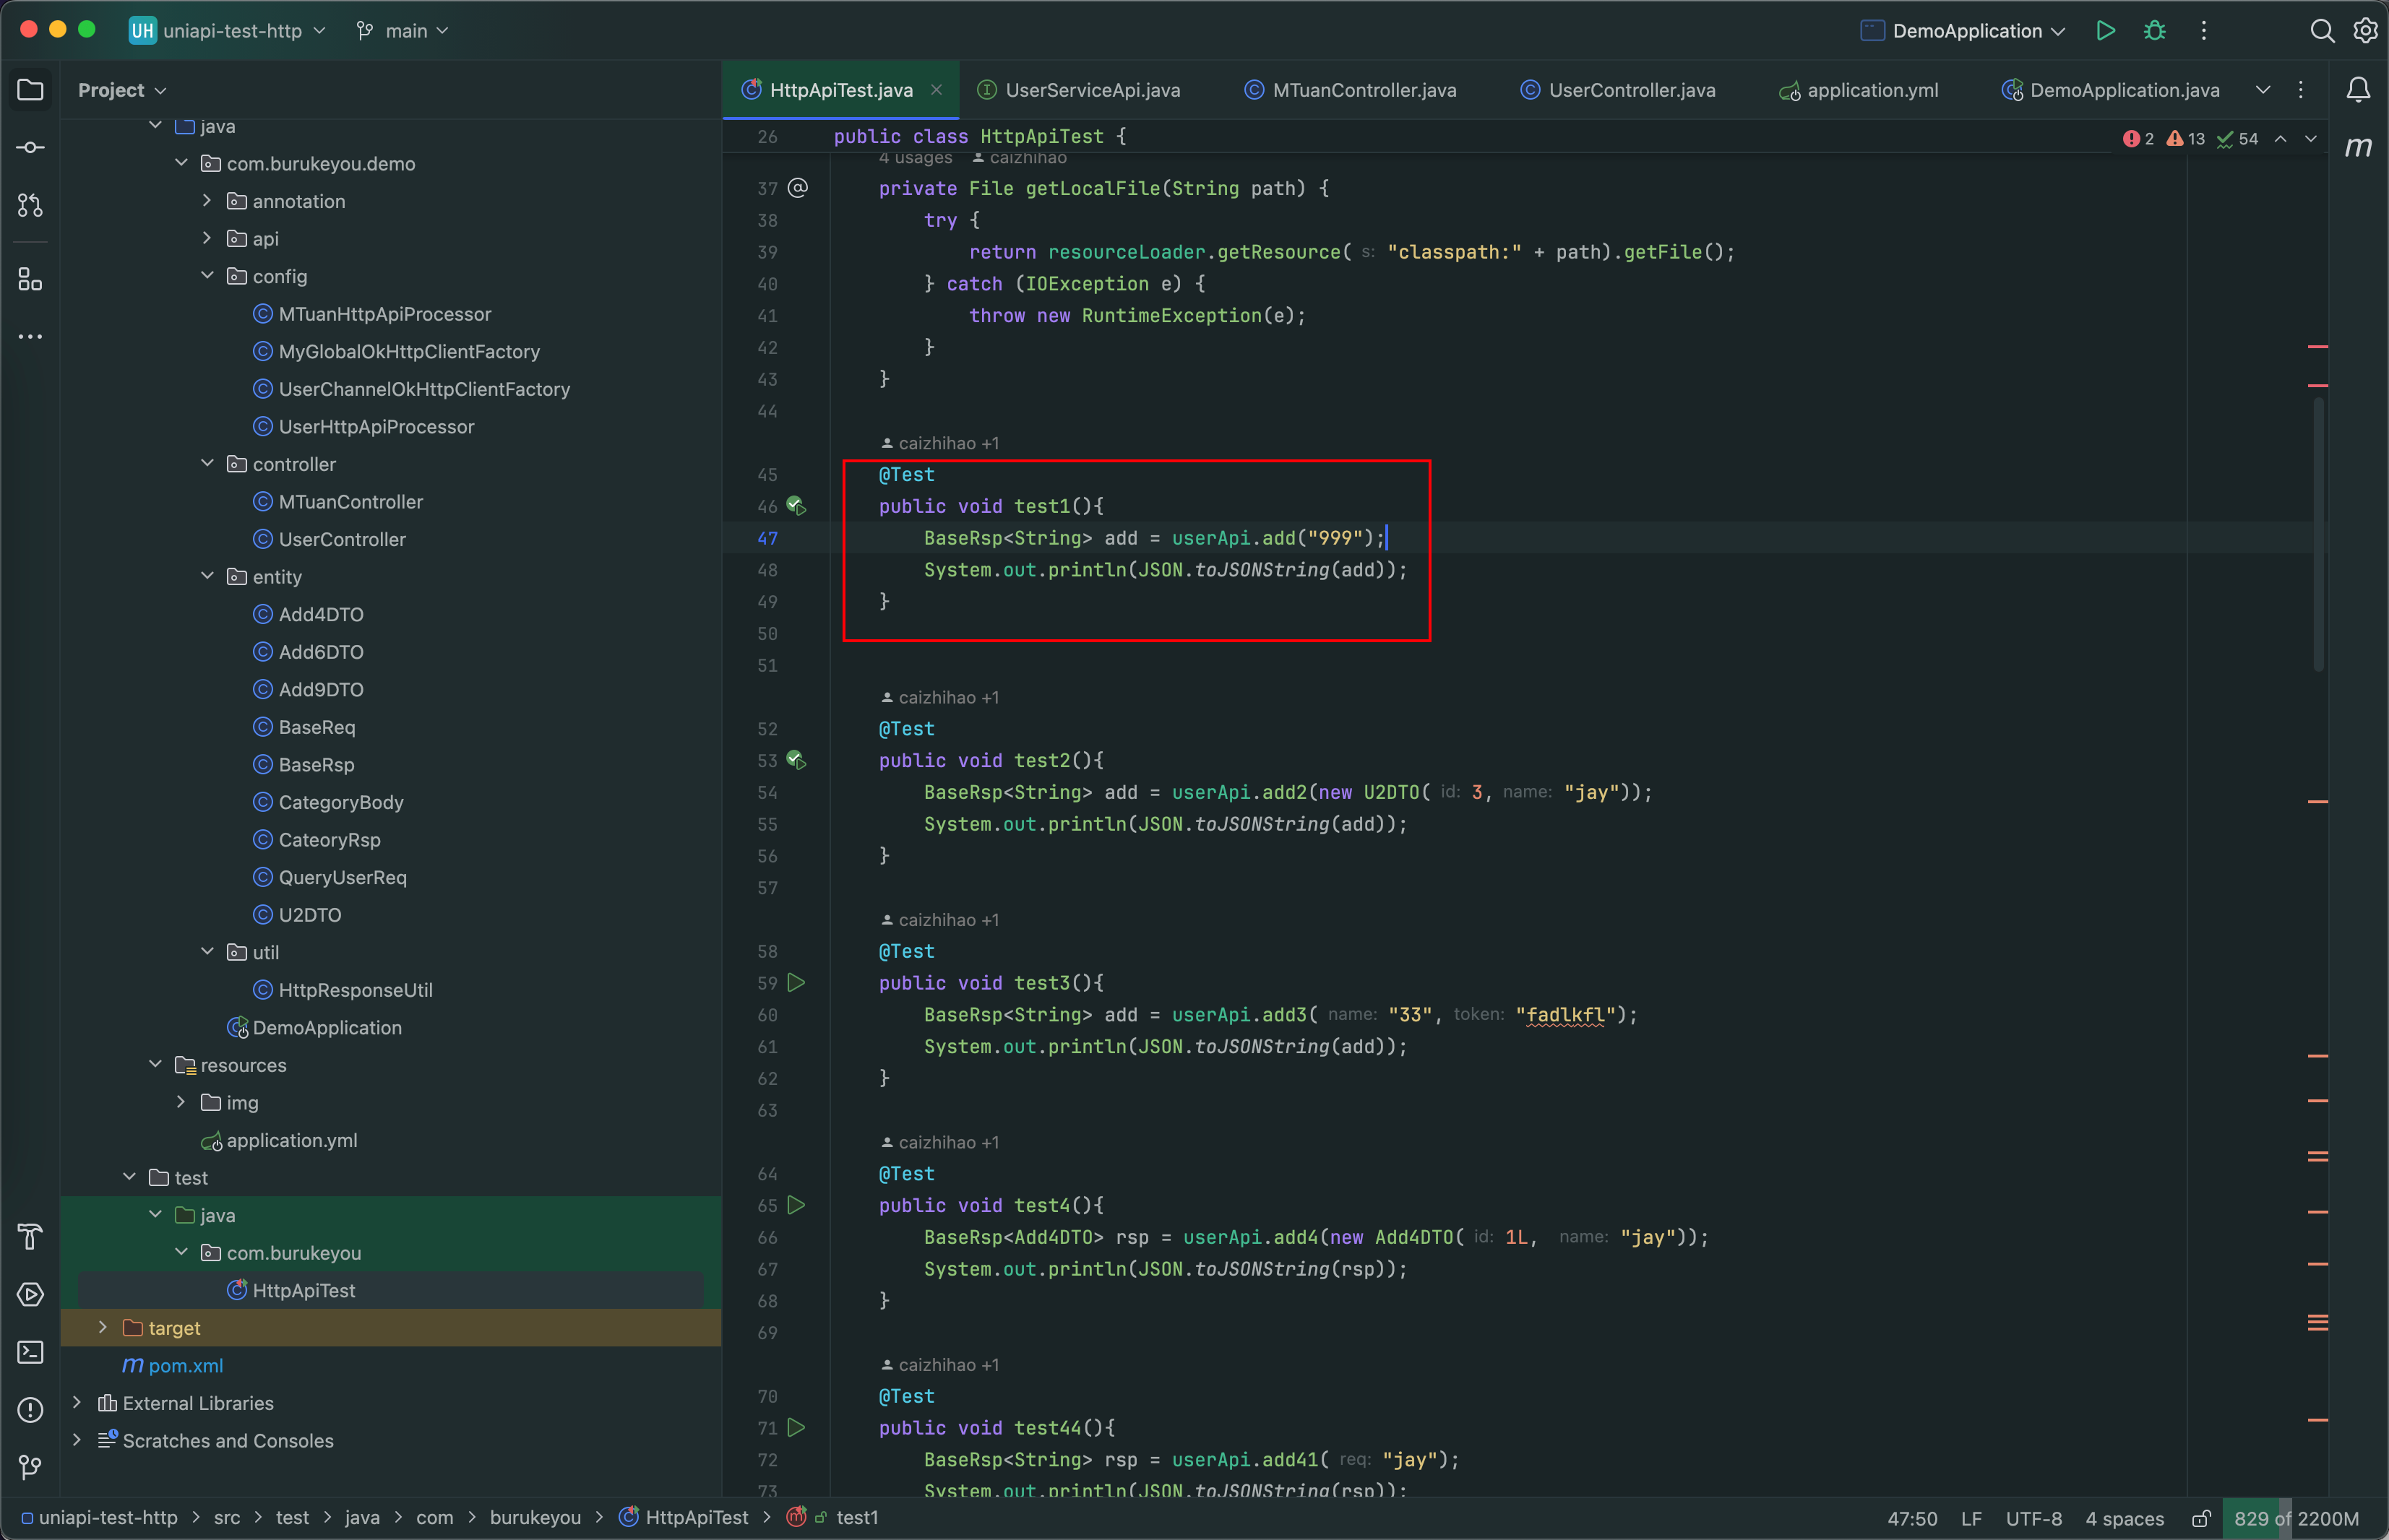Open the Maven tool window icon
Image resolution: width=2389 pixels, height=1540 pixels.
[x=2358, y=148]
